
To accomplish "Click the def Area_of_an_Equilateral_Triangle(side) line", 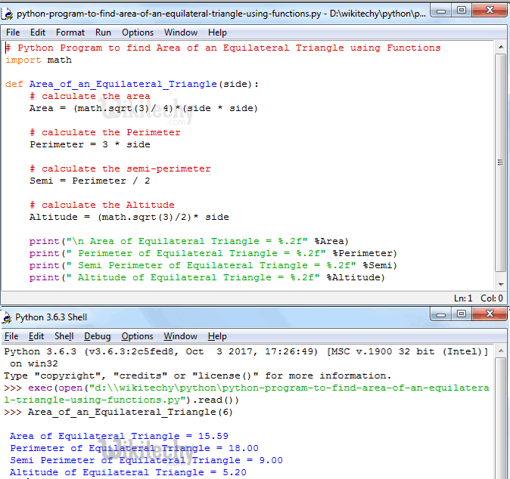I will [132, 84].
